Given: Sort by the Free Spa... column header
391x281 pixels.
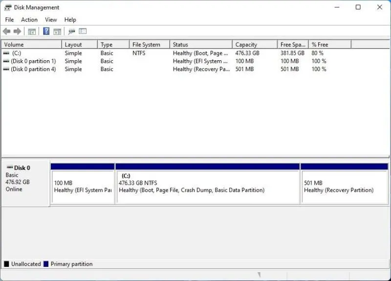Looking at the screenshot, I should coord(293,45).
